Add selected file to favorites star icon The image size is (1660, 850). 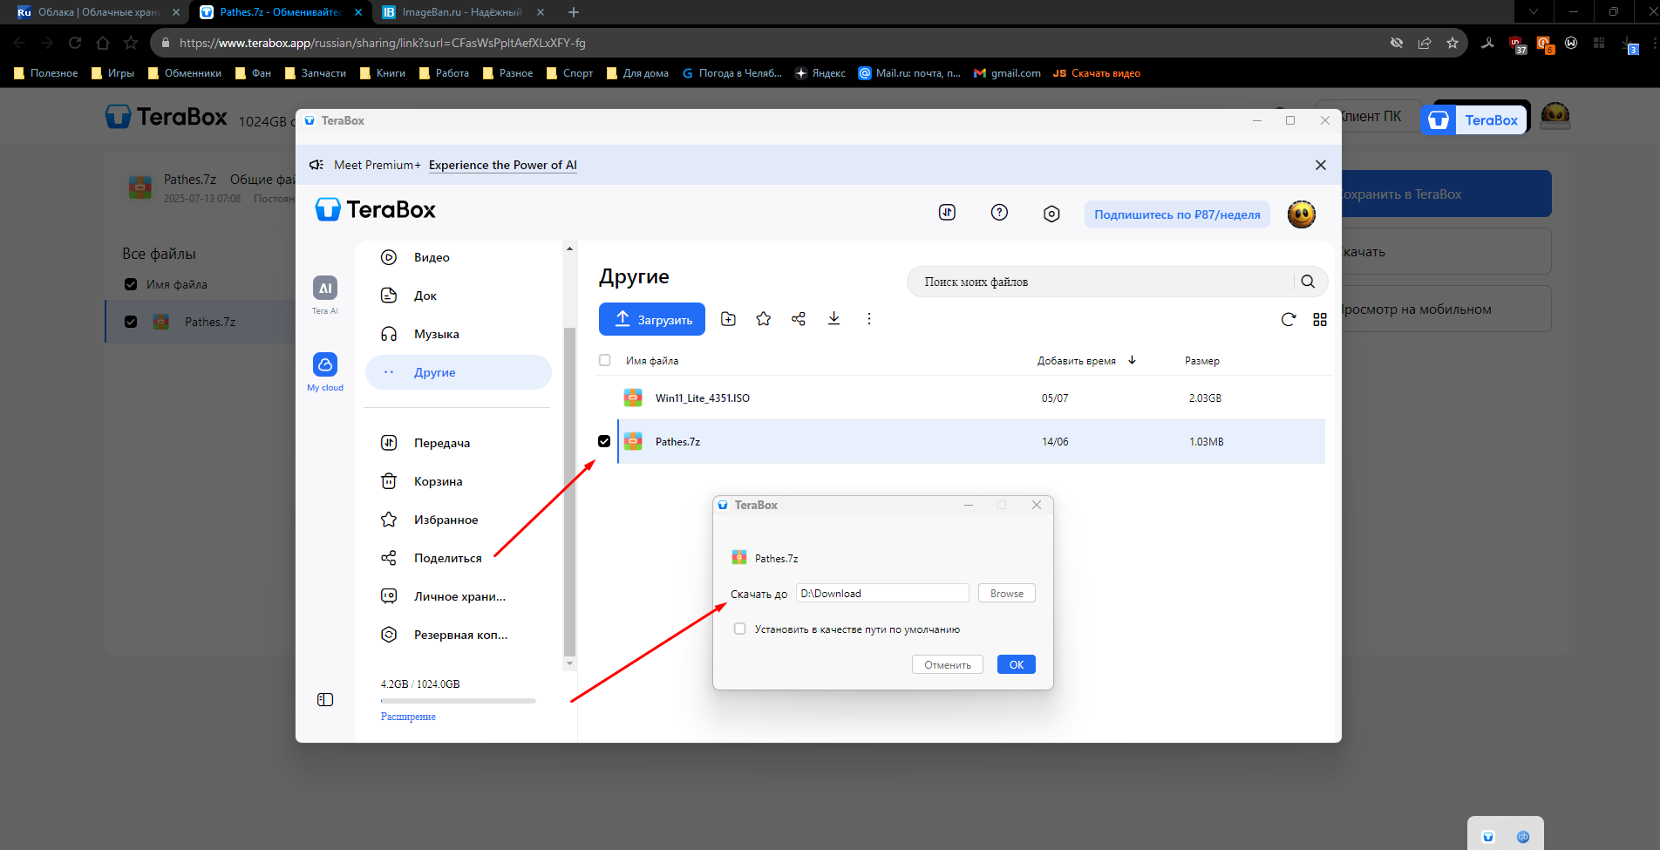click(764, 319)
